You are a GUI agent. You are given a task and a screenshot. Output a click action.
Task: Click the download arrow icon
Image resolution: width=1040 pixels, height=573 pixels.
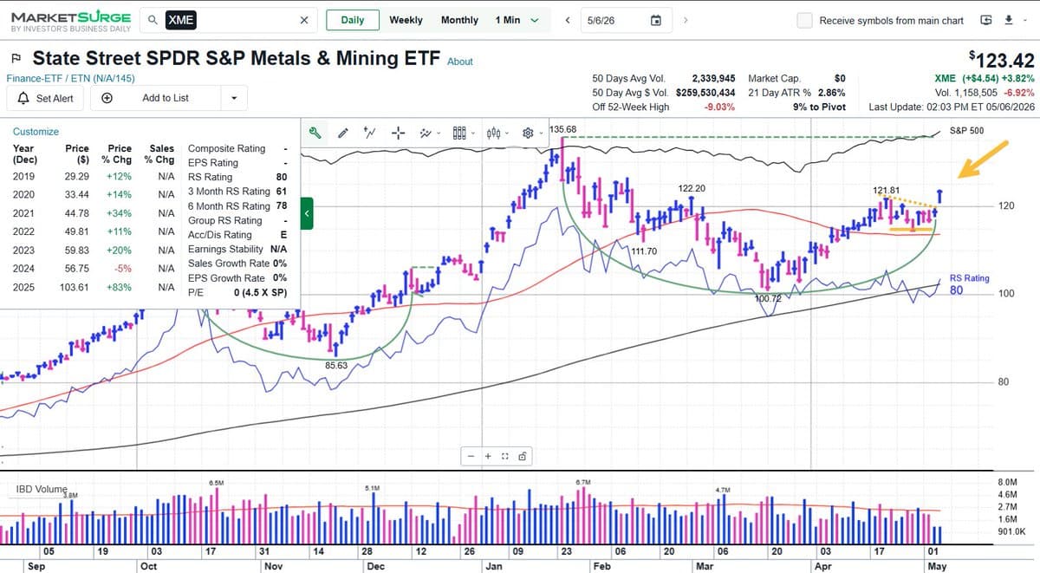[x=1009, y=20]
